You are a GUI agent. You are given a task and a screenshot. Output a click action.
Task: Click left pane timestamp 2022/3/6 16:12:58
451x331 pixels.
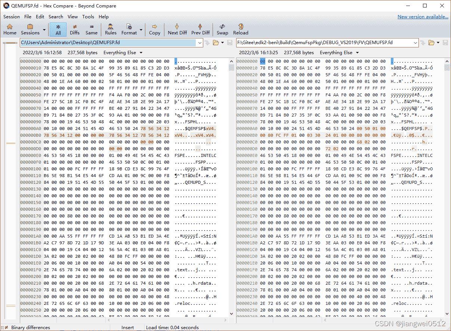click(x=42, y=53)
